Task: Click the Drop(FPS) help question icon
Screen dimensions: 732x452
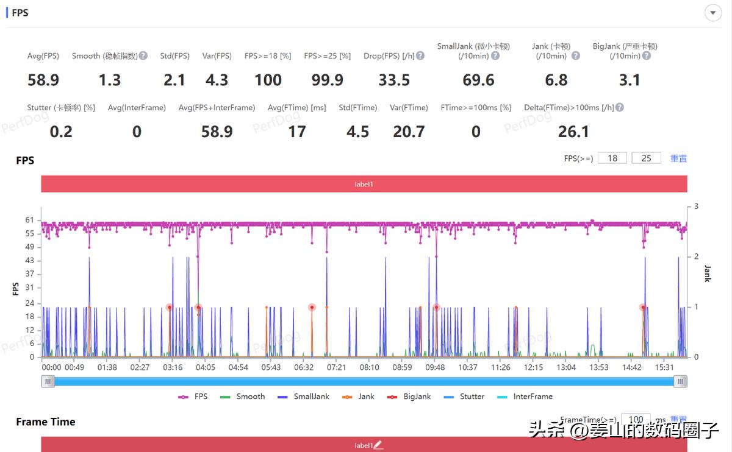Action: point(420,55)
